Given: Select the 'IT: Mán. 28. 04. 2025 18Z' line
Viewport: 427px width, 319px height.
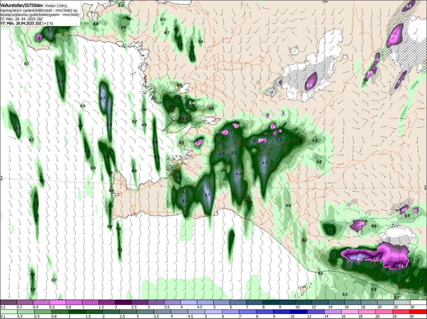Looking at the screenshot, I should click(22, 19).
